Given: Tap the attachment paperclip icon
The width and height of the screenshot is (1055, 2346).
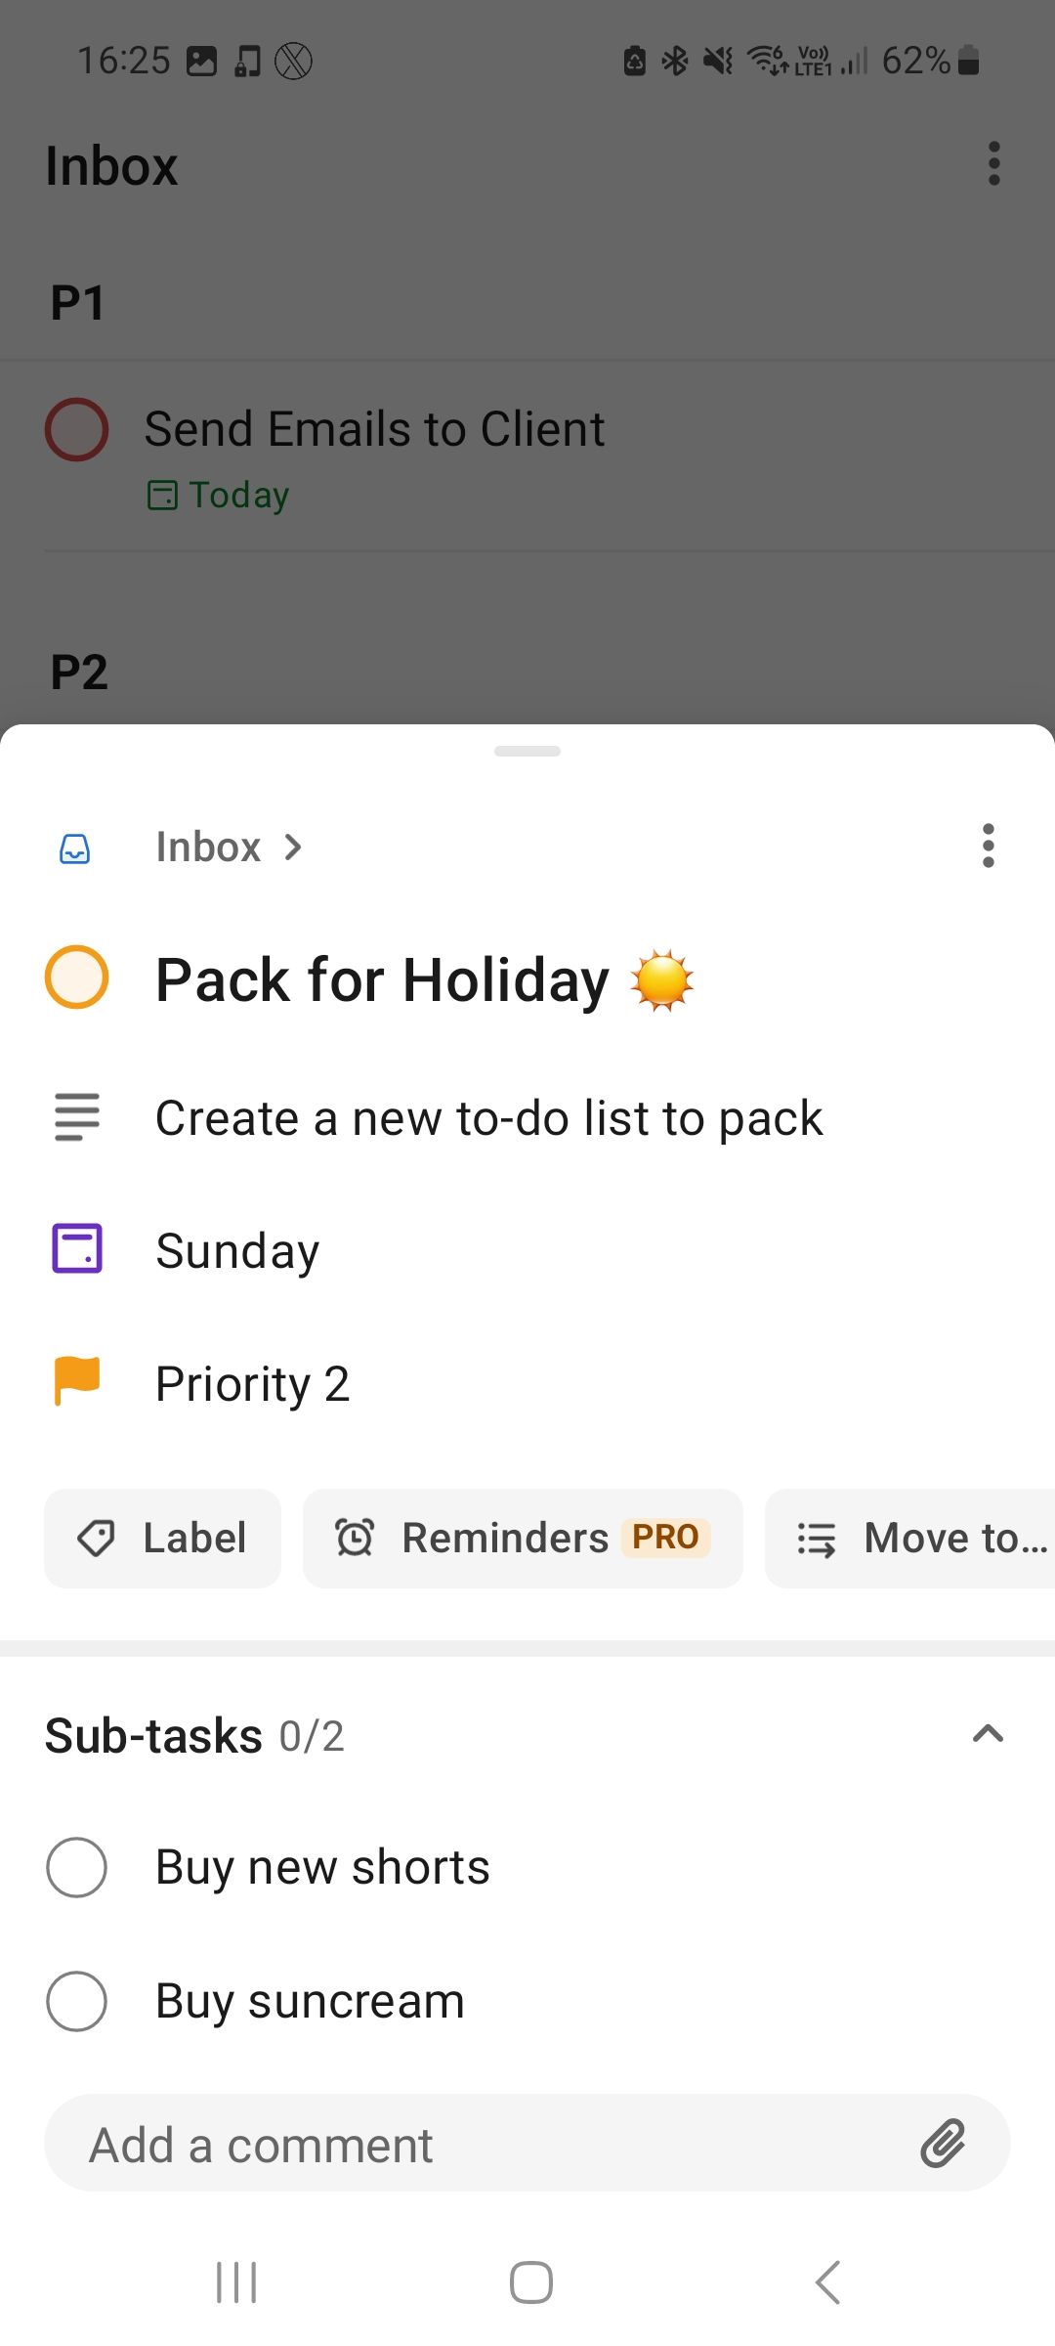Looking at the screenshot, I should click(x=943, y=2144).
